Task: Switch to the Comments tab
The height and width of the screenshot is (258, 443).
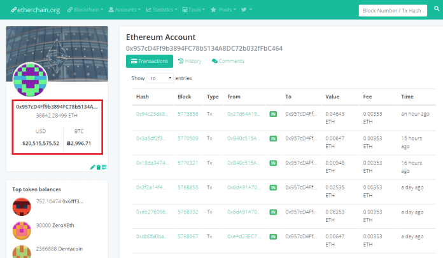Action: (x=228, y=61)
